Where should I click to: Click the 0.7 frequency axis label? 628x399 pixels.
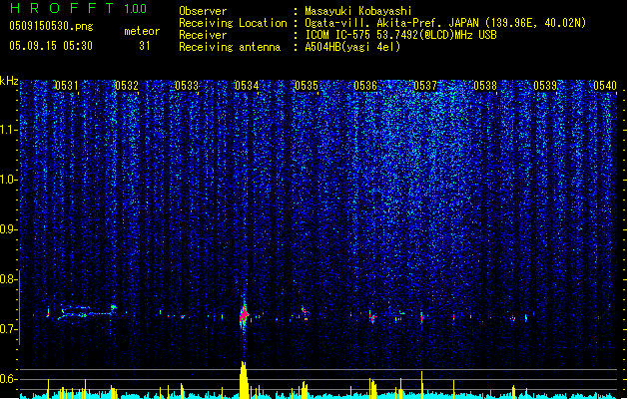pos(8,329)
